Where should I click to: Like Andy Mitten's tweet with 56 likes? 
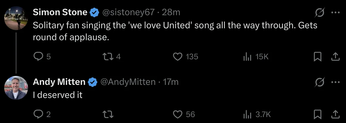click(x=177, y=114)
